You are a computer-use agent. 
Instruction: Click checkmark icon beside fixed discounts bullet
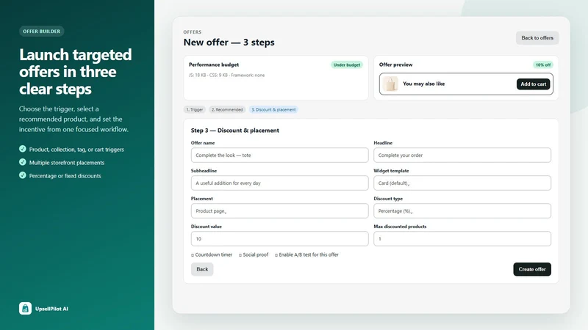(23, 175)
